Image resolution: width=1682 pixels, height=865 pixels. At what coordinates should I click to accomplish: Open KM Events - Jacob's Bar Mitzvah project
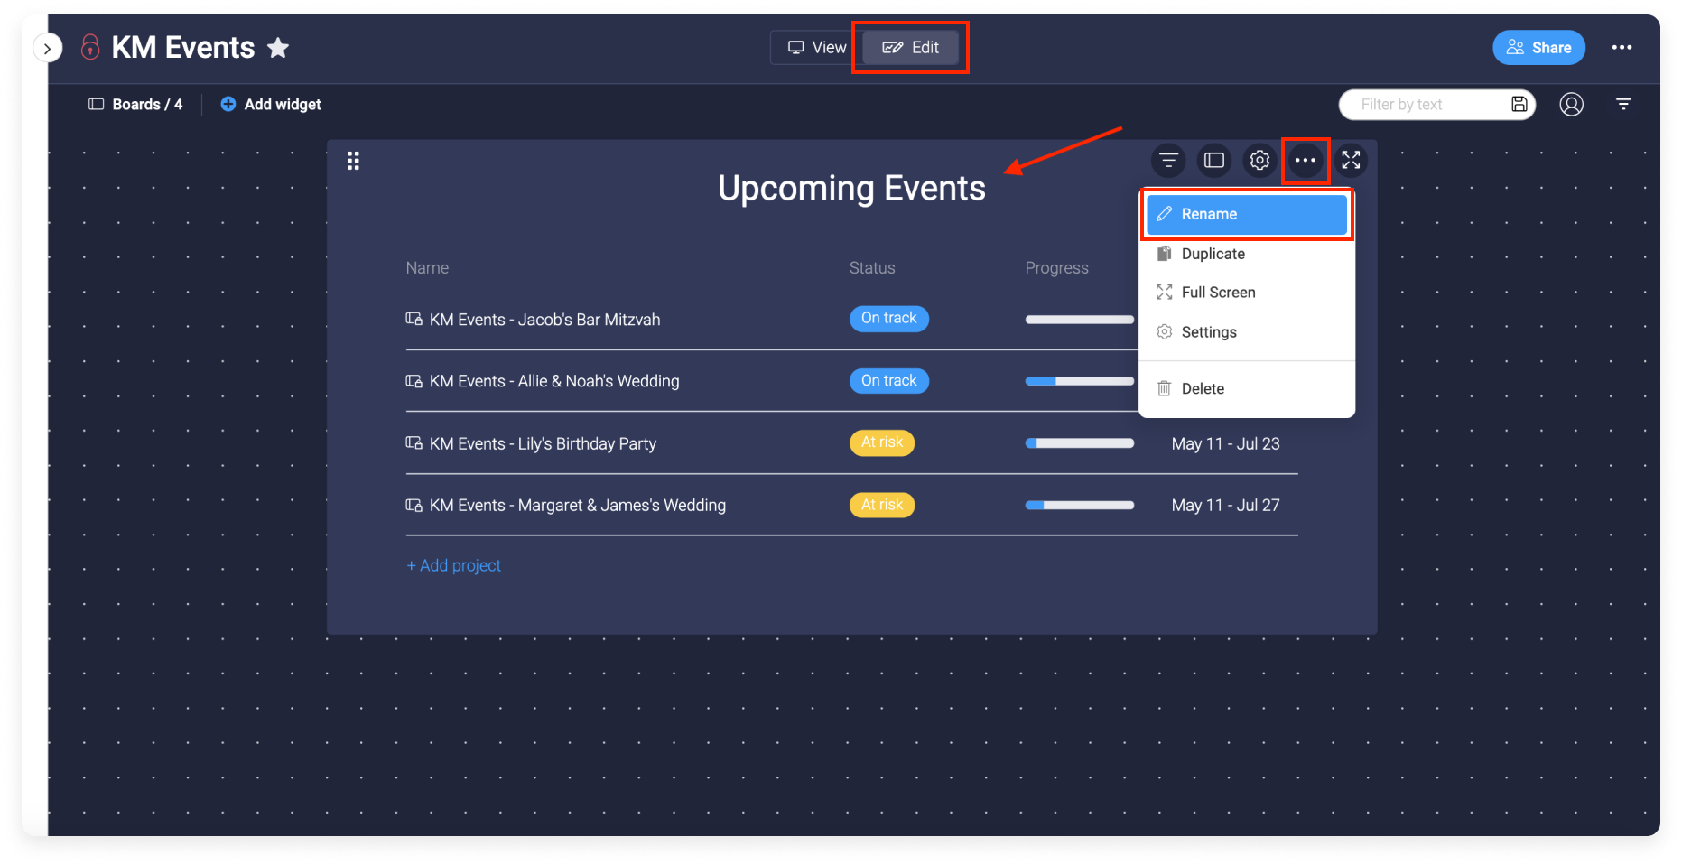coord(544,320)
